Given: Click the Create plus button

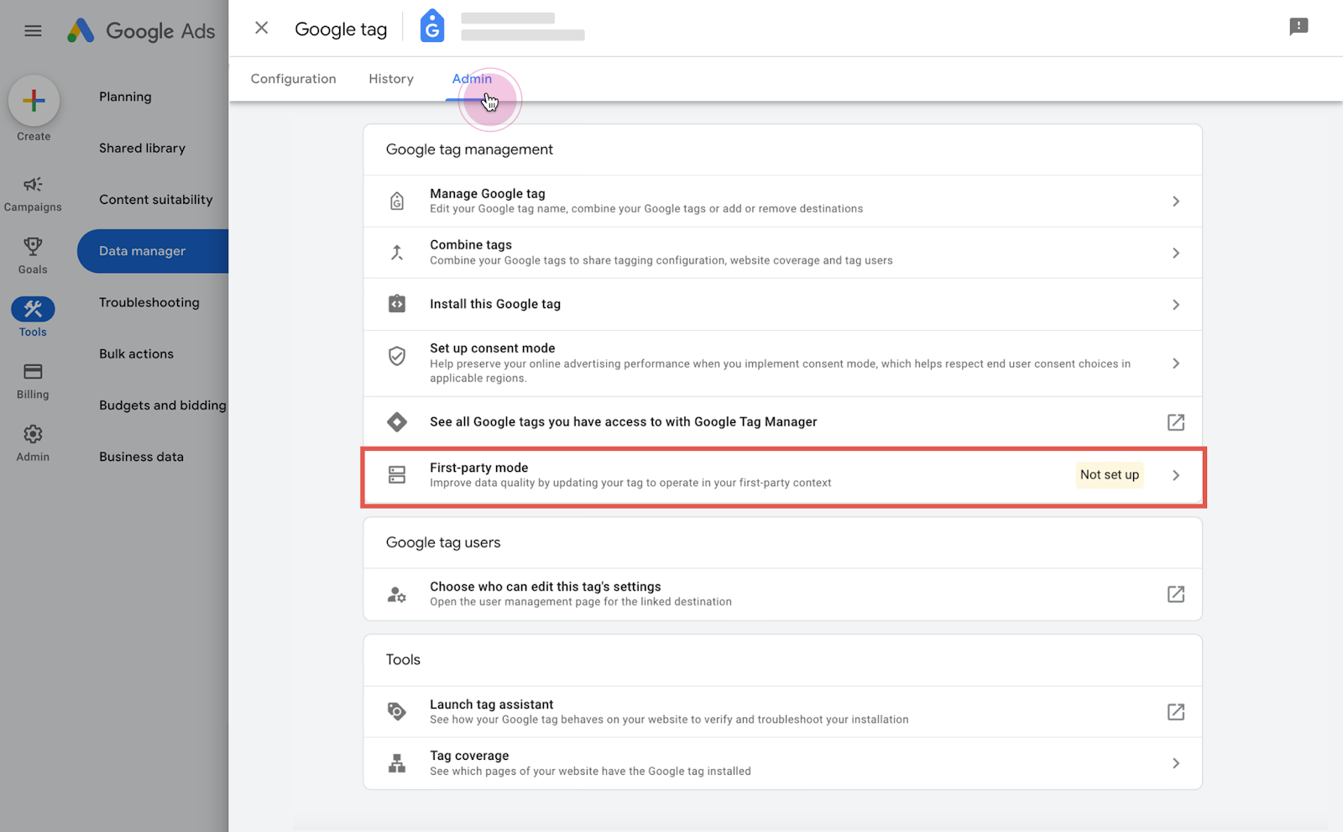Looking at the screenshot, I should point(34,102).
